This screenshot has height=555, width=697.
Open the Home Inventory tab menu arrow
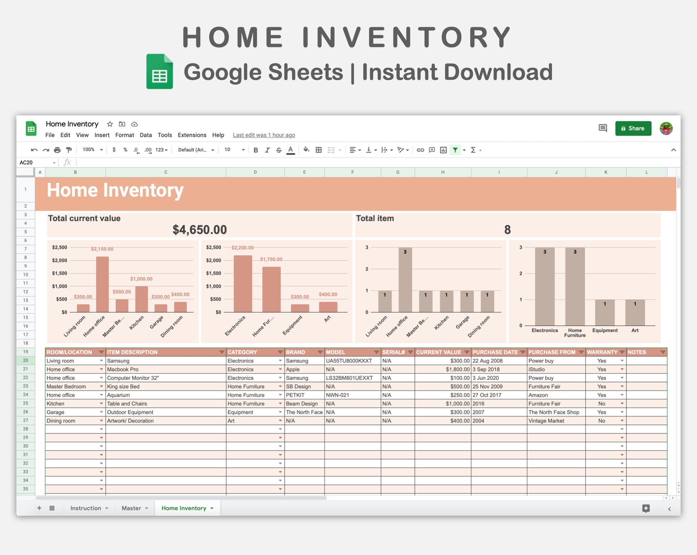[212, 508]
